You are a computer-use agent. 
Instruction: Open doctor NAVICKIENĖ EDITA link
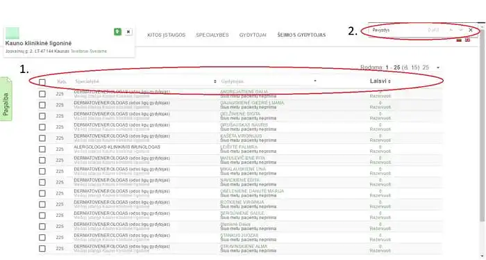coord(240,180)
